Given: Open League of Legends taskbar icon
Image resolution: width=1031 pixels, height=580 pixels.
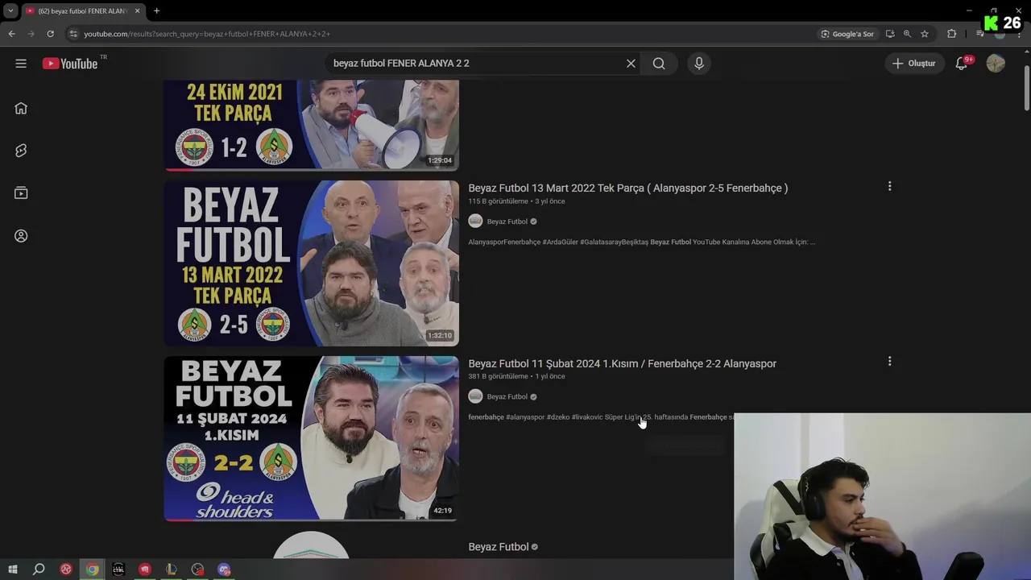Looking at the screenshot, I should [171, 570].
